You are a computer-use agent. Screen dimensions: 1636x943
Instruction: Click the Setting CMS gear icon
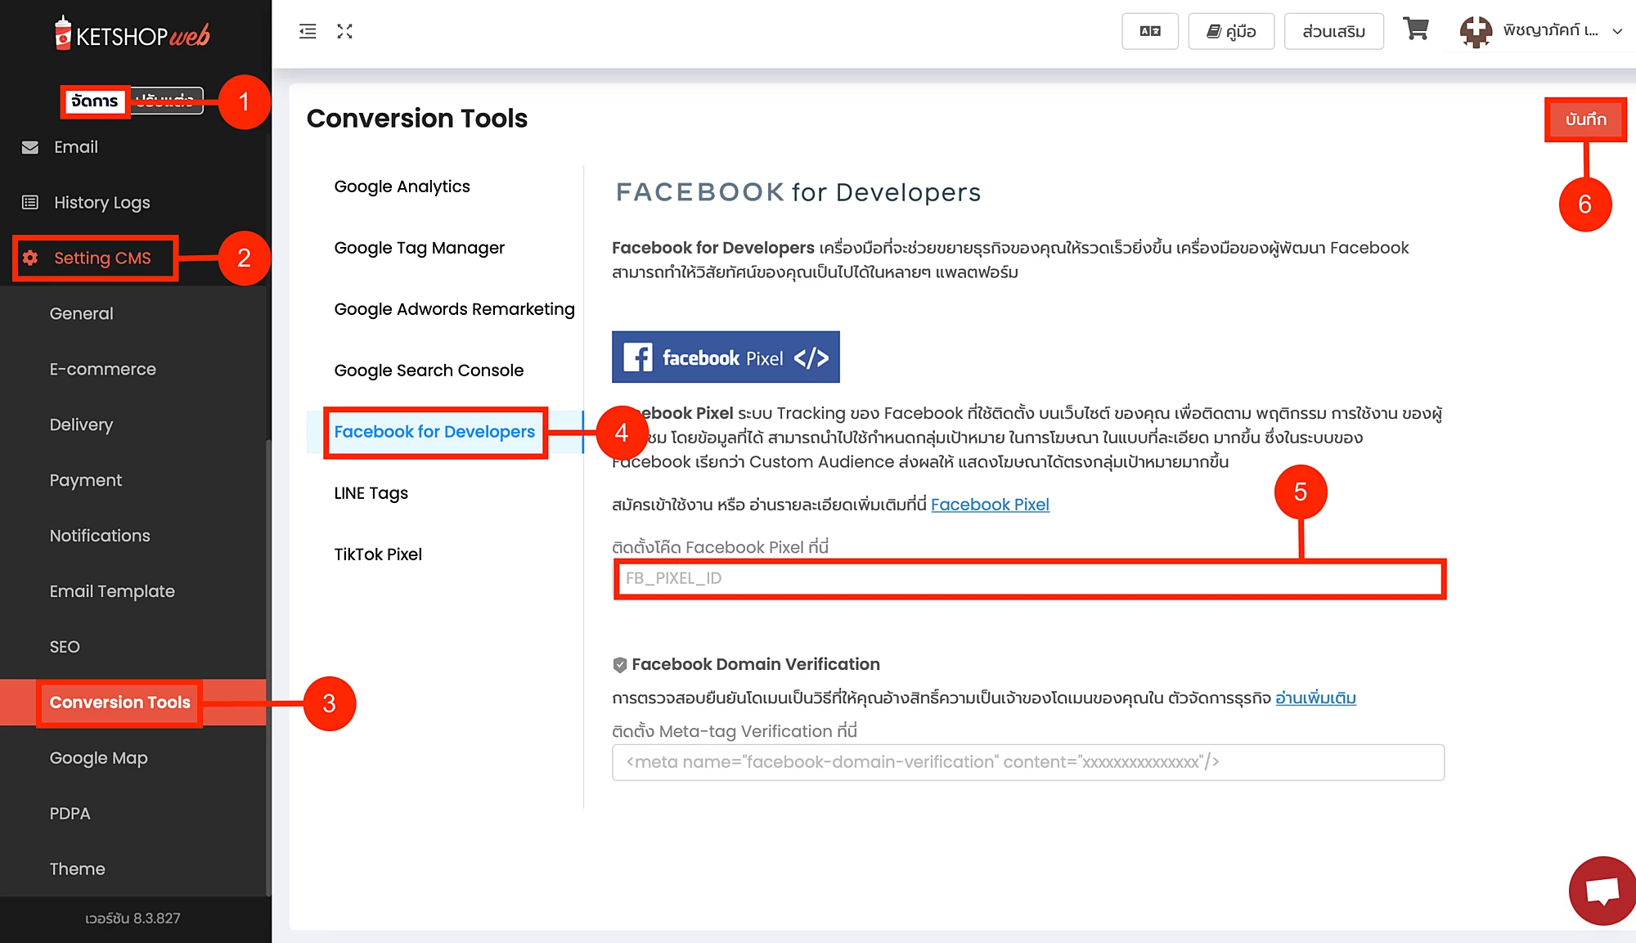click(x=30, y=258)
